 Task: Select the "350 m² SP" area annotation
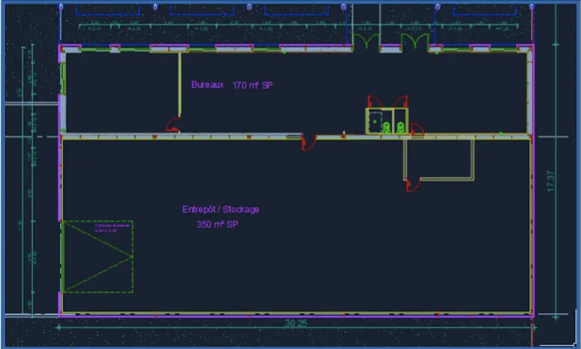coord(217,224)
